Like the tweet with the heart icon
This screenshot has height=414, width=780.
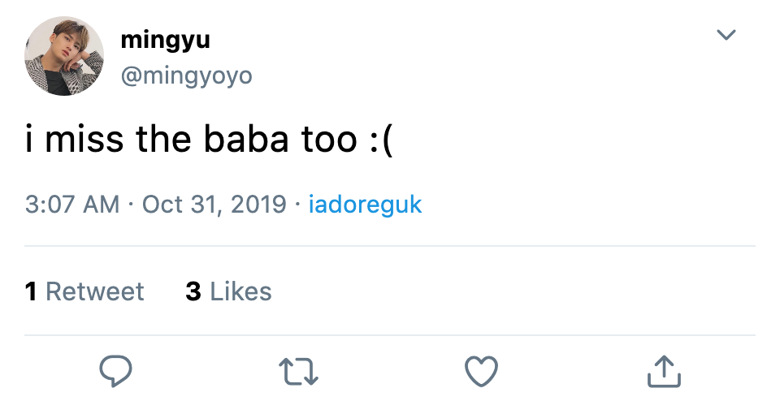pyautogui.click(x=481, y=371)
